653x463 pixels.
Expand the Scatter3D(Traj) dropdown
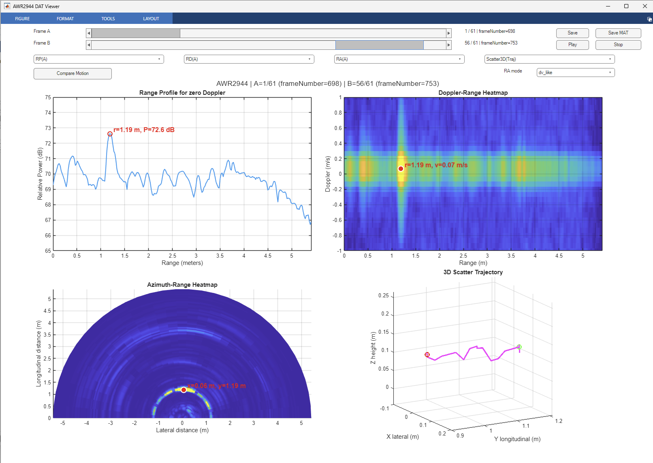(550, 59)
